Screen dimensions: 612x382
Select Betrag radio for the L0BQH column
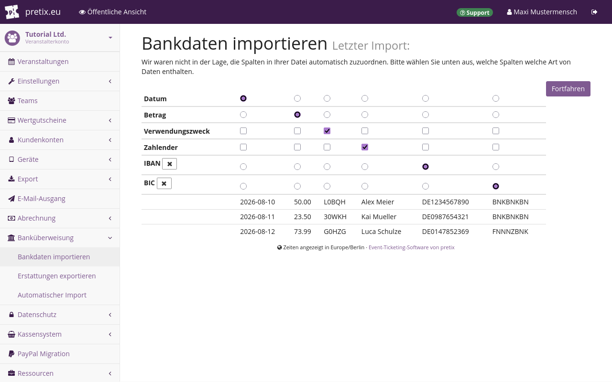[x=327, y=115]
